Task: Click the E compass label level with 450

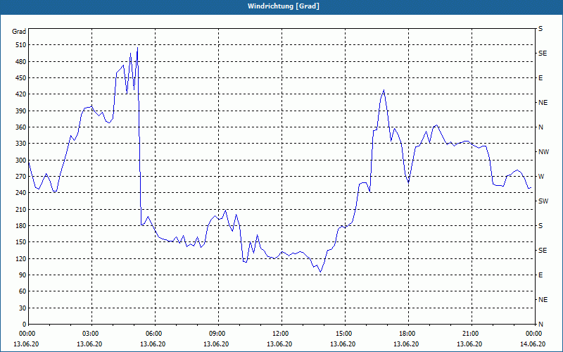Action: pyautogui.click(x=540, y=78)
